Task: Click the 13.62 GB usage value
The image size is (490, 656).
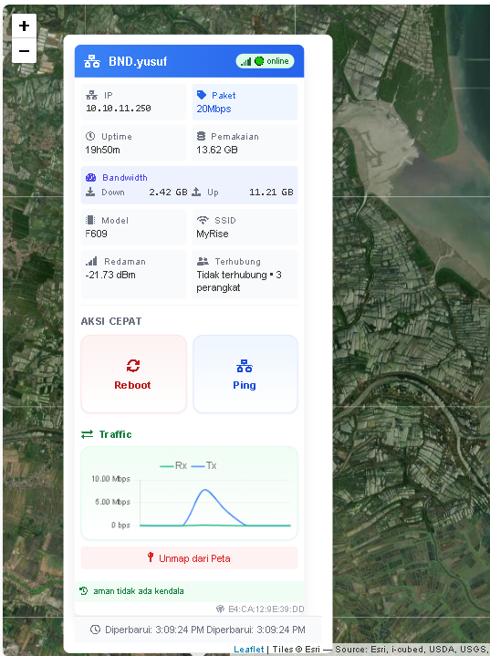Action: click(x=217, y=150)
